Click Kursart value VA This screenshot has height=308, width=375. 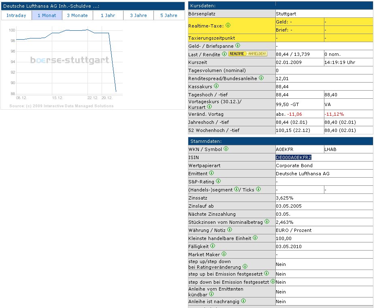pyautogui.click(x=328, y=104)
